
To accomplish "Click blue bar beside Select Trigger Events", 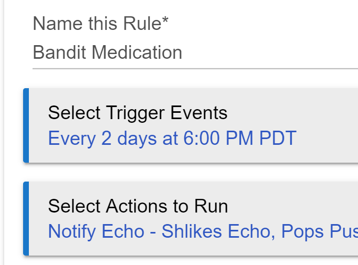I will click(26, 125).
